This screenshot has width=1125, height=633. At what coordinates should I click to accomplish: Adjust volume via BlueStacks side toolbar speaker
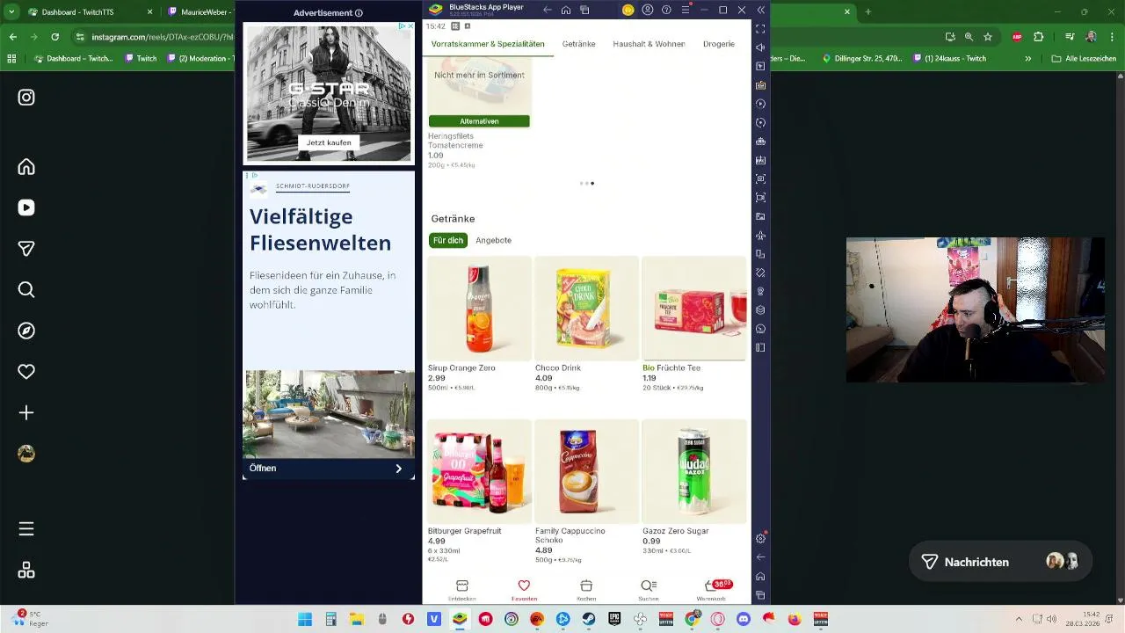point(761,47)
